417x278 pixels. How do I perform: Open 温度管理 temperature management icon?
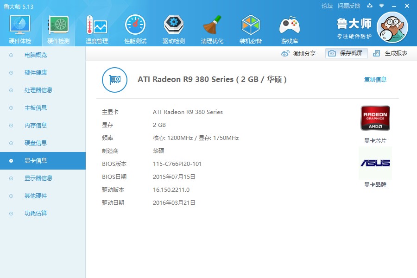97,25
